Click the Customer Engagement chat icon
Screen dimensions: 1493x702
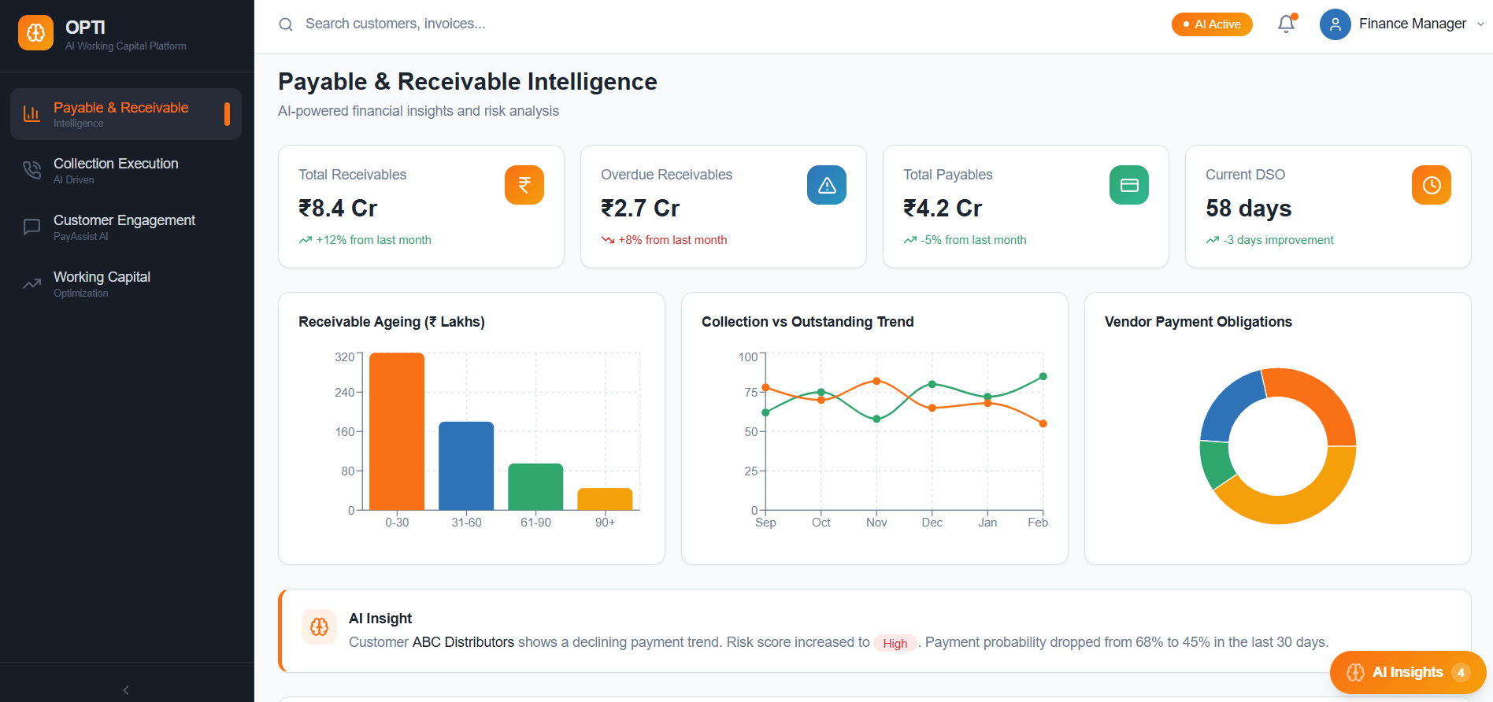31,227
